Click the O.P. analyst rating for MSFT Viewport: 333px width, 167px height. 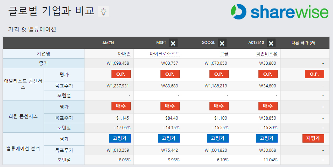pyautogui.click(x=170, y=74)
